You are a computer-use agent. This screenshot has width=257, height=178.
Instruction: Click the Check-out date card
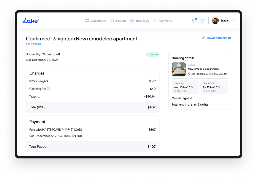(x=214, y=87)
